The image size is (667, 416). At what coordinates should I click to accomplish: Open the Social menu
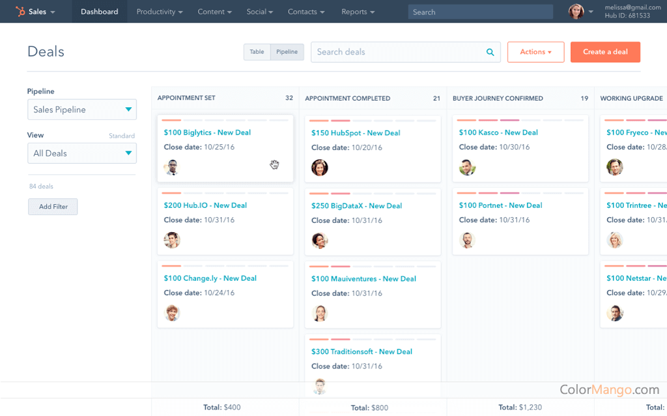[x=259, y=12]
